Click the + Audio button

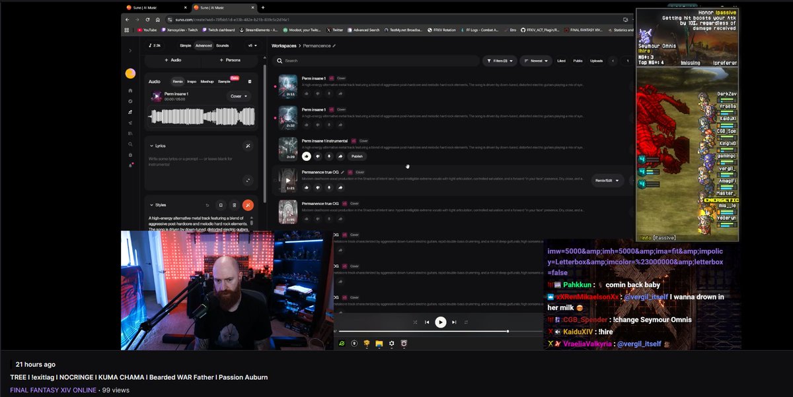point(172,60)
